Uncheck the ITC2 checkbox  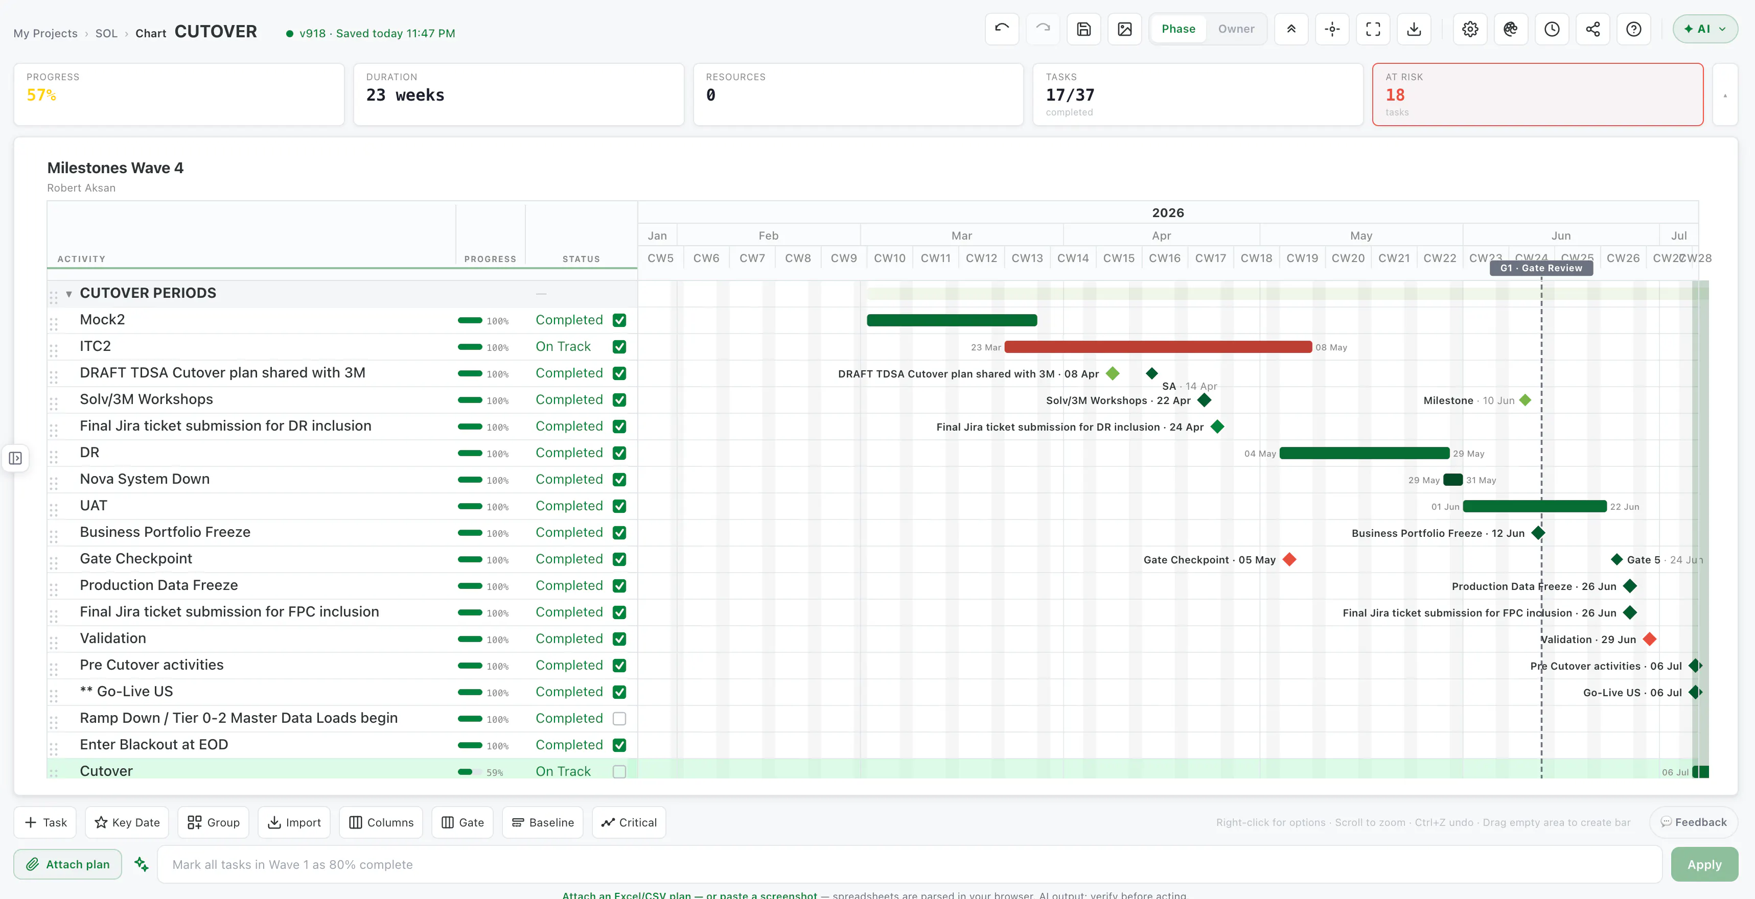click(618, 347)
